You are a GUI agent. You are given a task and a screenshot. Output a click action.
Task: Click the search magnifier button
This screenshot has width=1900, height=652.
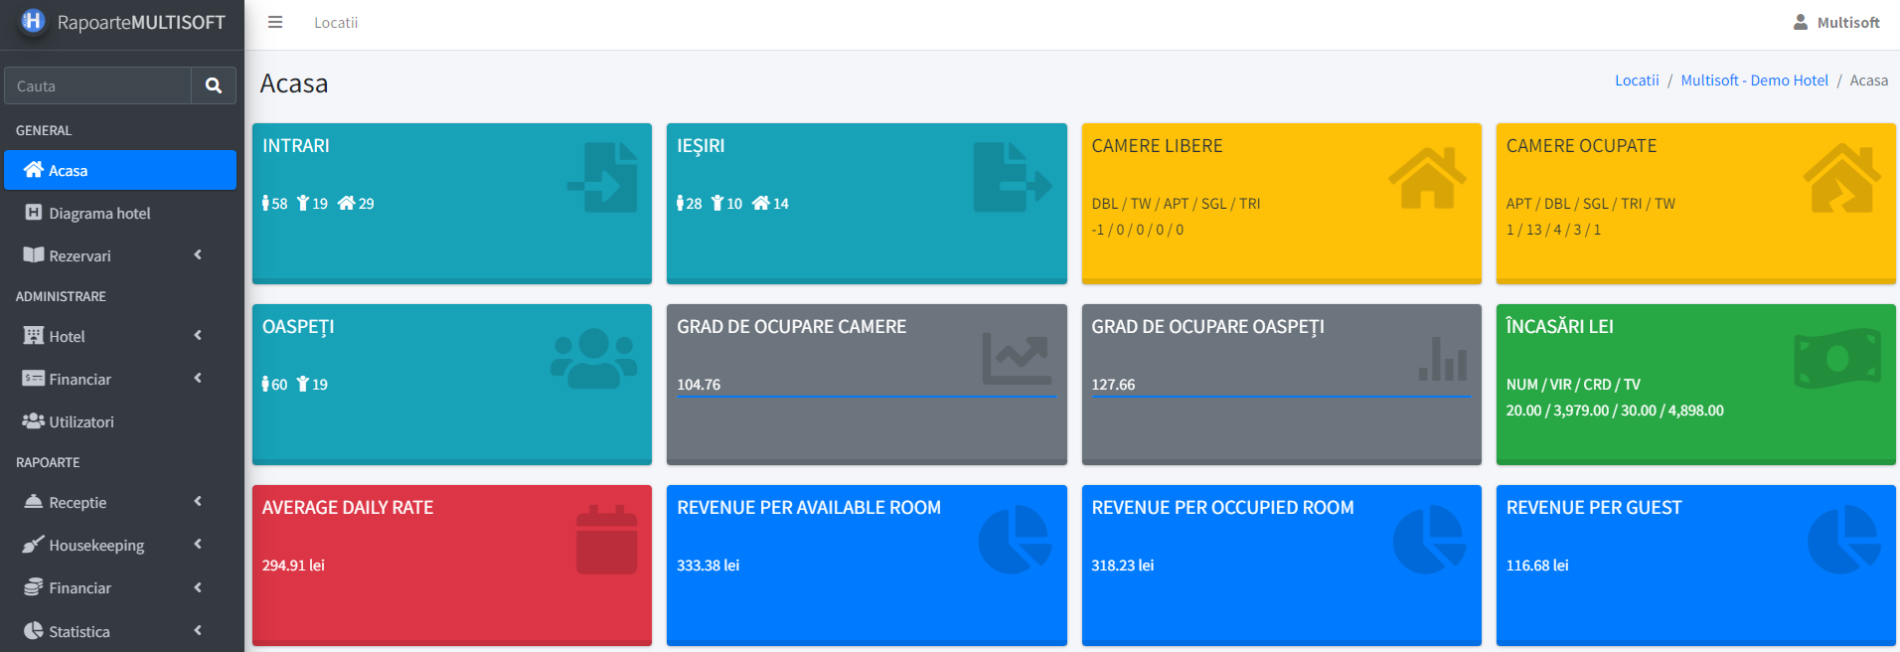pos(213,85)
